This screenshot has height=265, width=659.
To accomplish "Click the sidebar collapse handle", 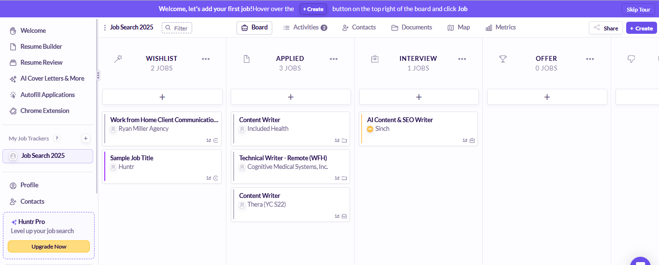I will click(x=98, y=75).
